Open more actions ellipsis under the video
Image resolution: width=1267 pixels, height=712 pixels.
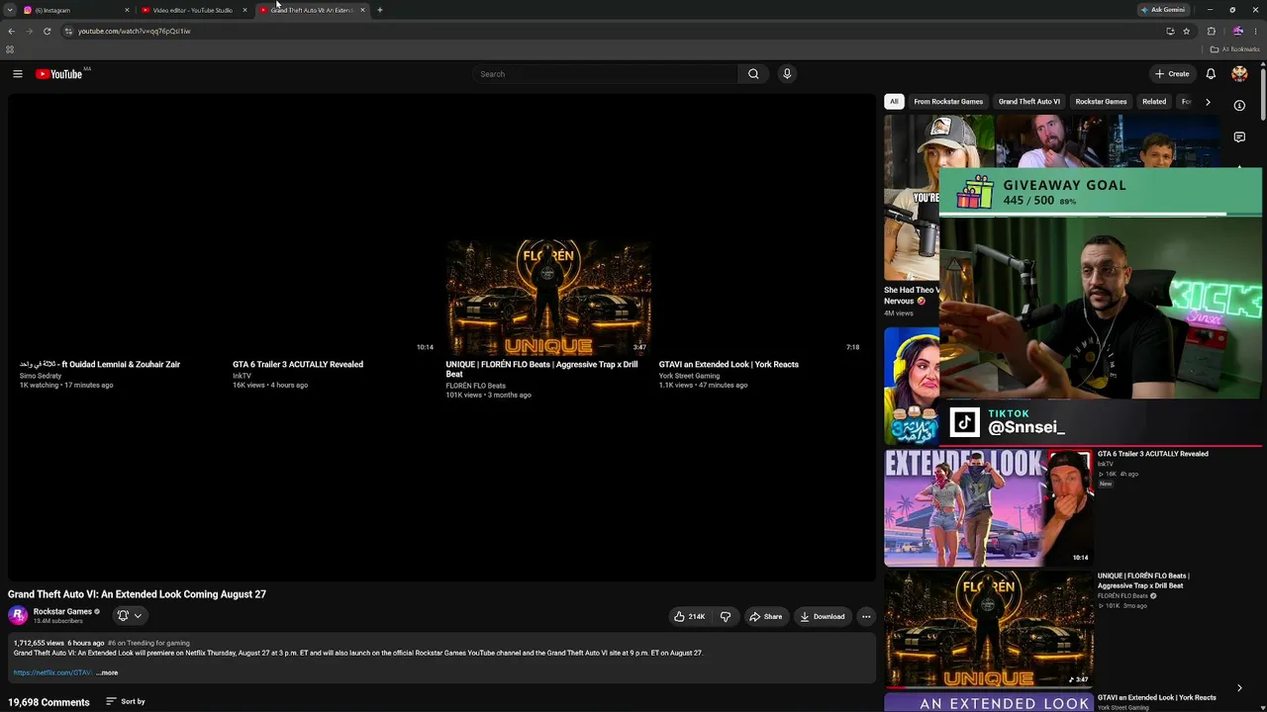coord(866,617)
